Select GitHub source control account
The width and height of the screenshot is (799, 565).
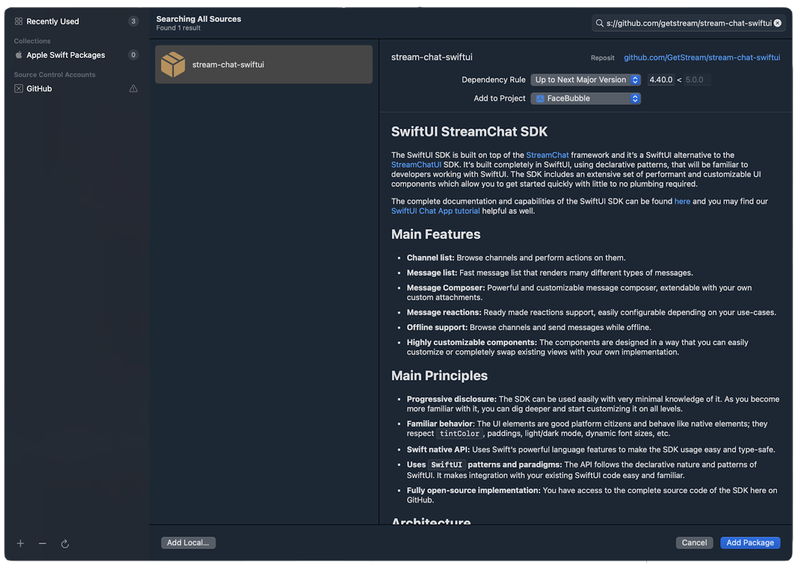click(39, 89)
